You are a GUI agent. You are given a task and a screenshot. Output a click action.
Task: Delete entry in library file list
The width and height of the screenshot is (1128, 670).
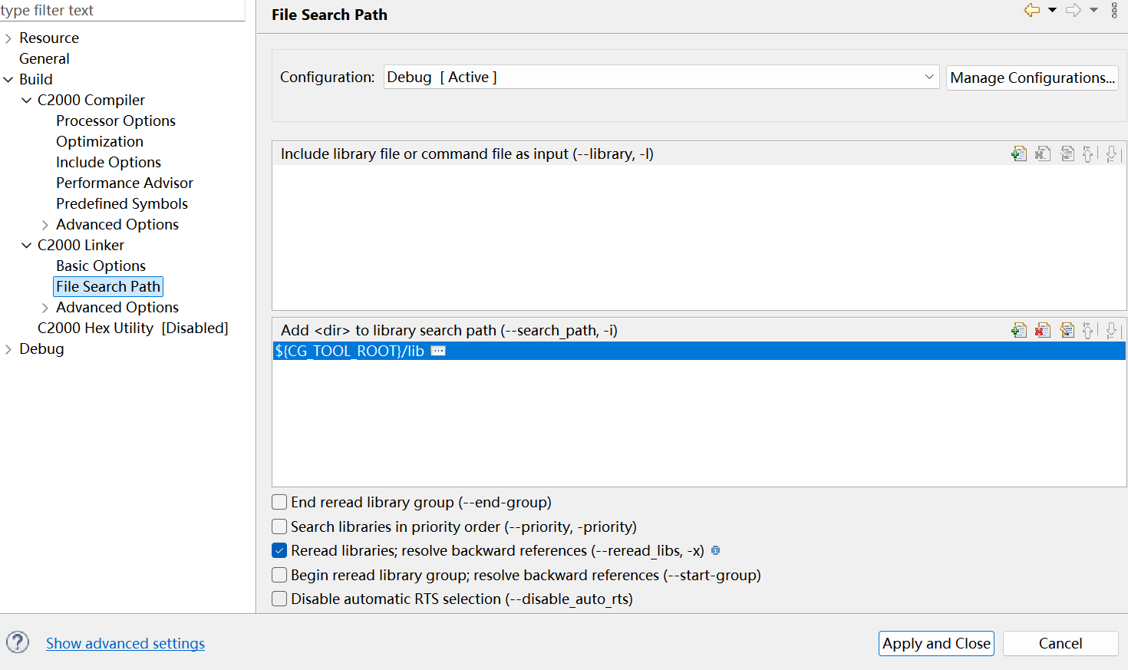tap(1043, 153)
